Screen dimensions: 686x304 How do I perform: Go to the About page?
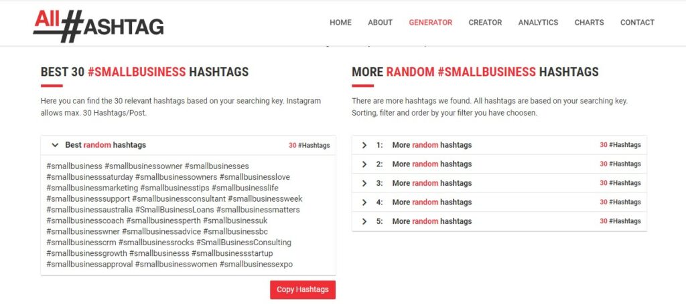380,23
